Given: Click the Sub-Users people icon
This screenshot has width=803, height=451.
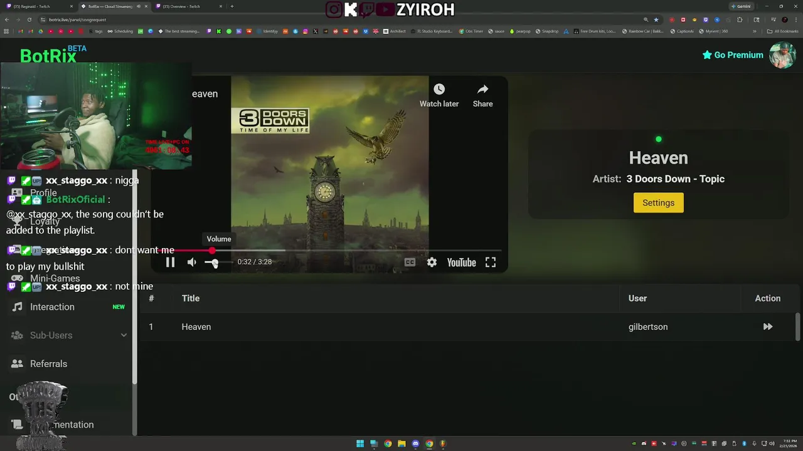Looking at the screenshot, I should 18,335.
